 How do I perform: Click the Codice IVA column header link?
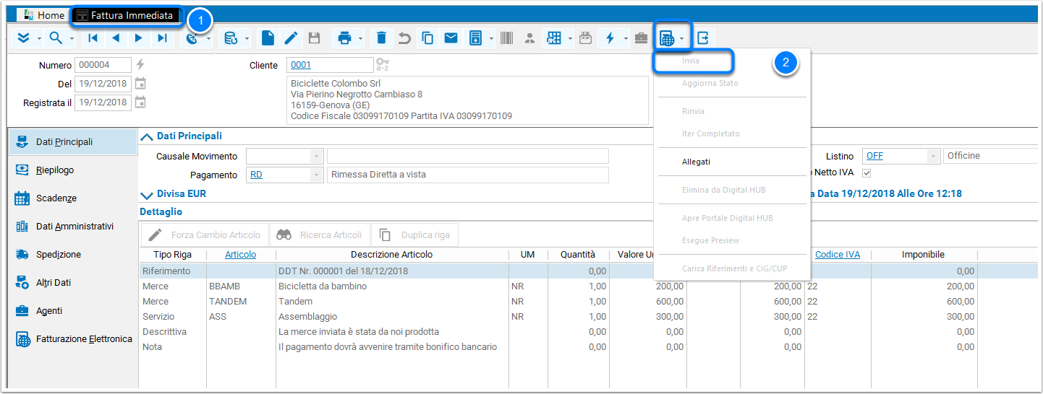838,254
